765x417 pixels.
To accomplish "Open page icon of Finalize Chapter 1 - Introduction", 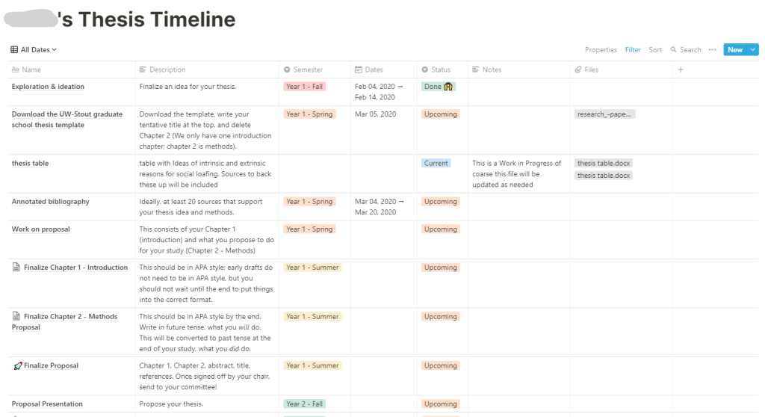I will [x=16, y=267].
